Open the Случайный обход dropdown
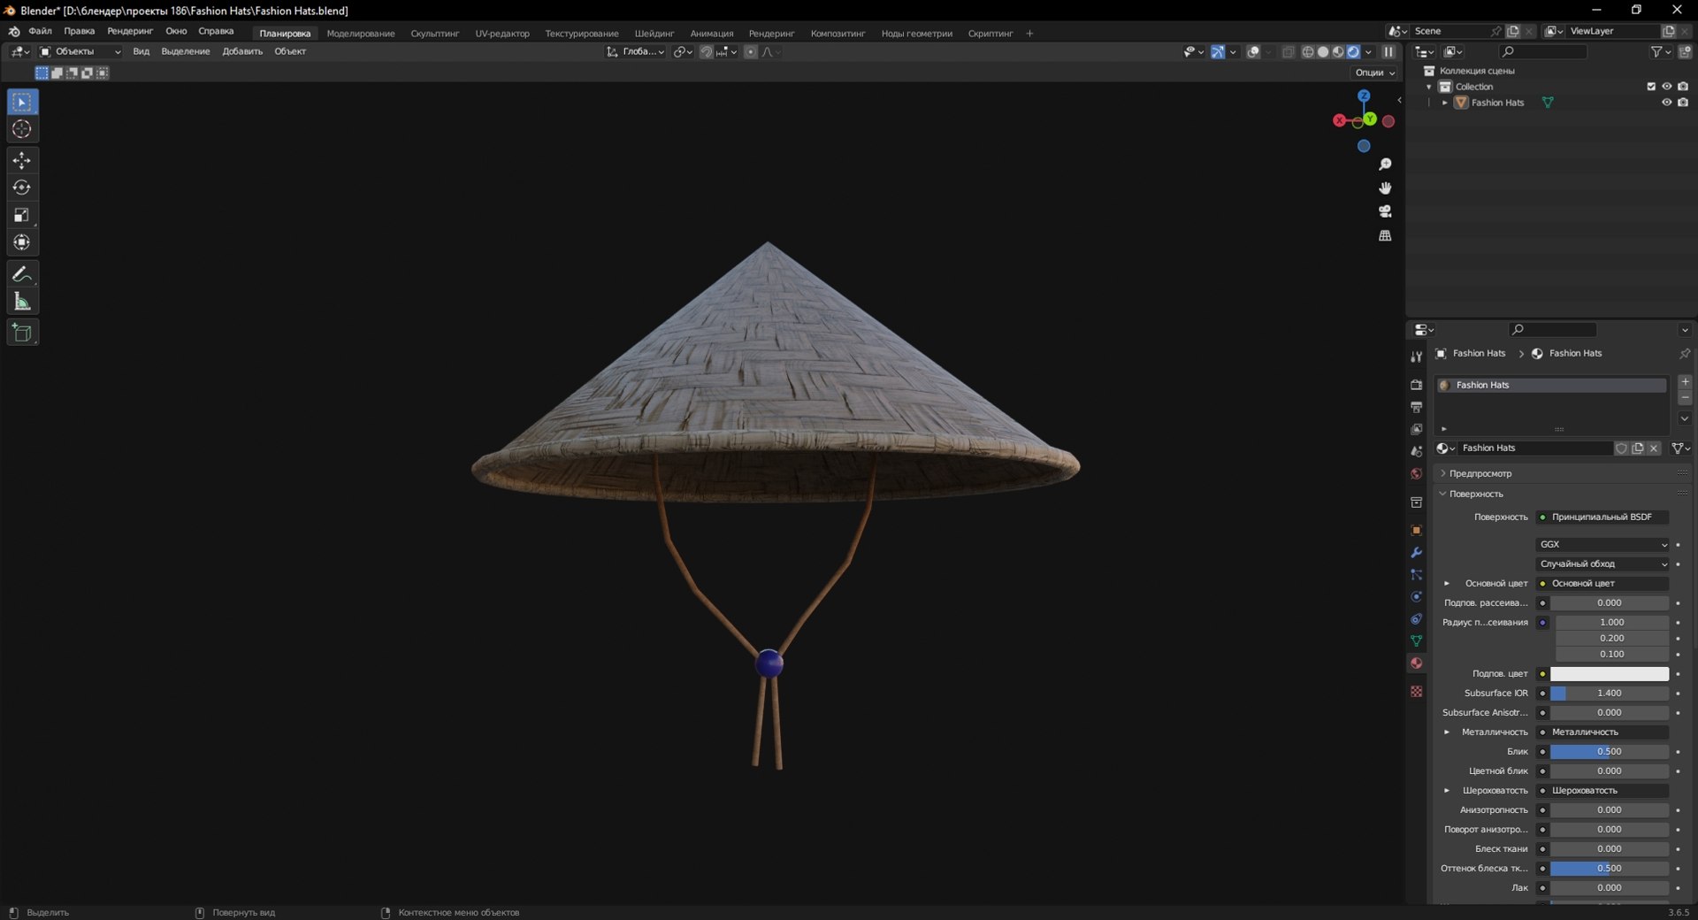This screenshot has width=1698, height=920. tap(1603, 563)
